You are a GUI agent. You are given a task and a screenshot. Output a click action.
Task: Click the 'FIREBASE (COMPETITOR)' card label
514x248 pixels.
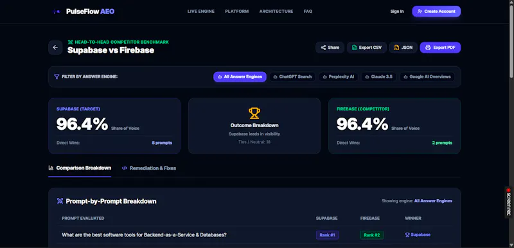click(363, 109)
